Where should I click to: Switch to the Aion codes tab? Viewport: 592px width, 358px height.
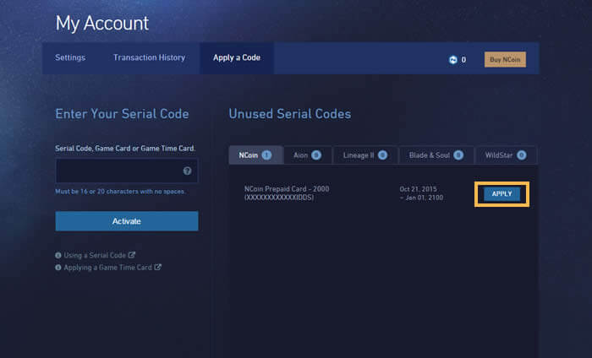click(307, 155)
